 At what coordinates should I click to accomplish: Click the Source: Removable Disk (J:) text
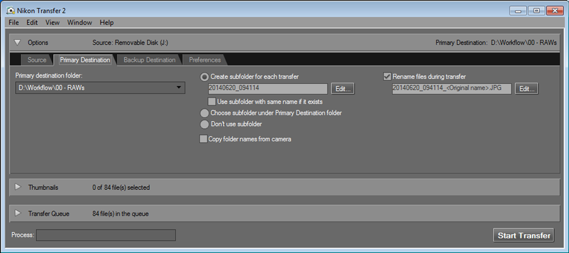[x=130, y=43]
